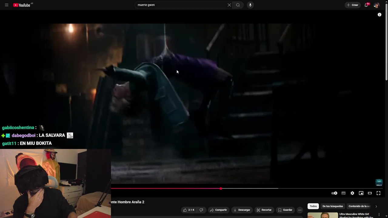
Task: Open player settings gear
Action: click(352, 193)
